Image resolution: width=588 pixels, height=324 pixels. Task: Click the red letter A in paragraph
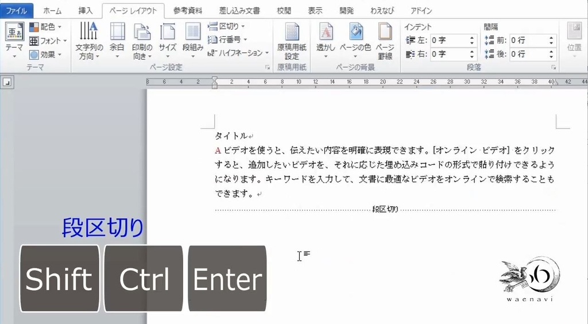tap(218, 151)
